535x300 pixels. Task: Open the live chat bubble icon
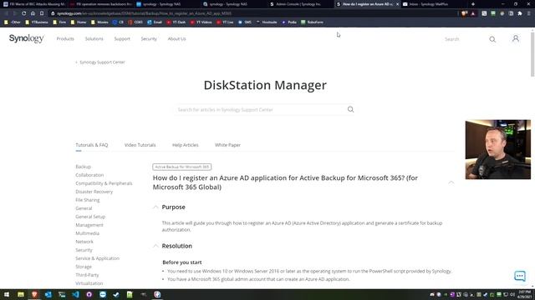(x=520, y=276)
